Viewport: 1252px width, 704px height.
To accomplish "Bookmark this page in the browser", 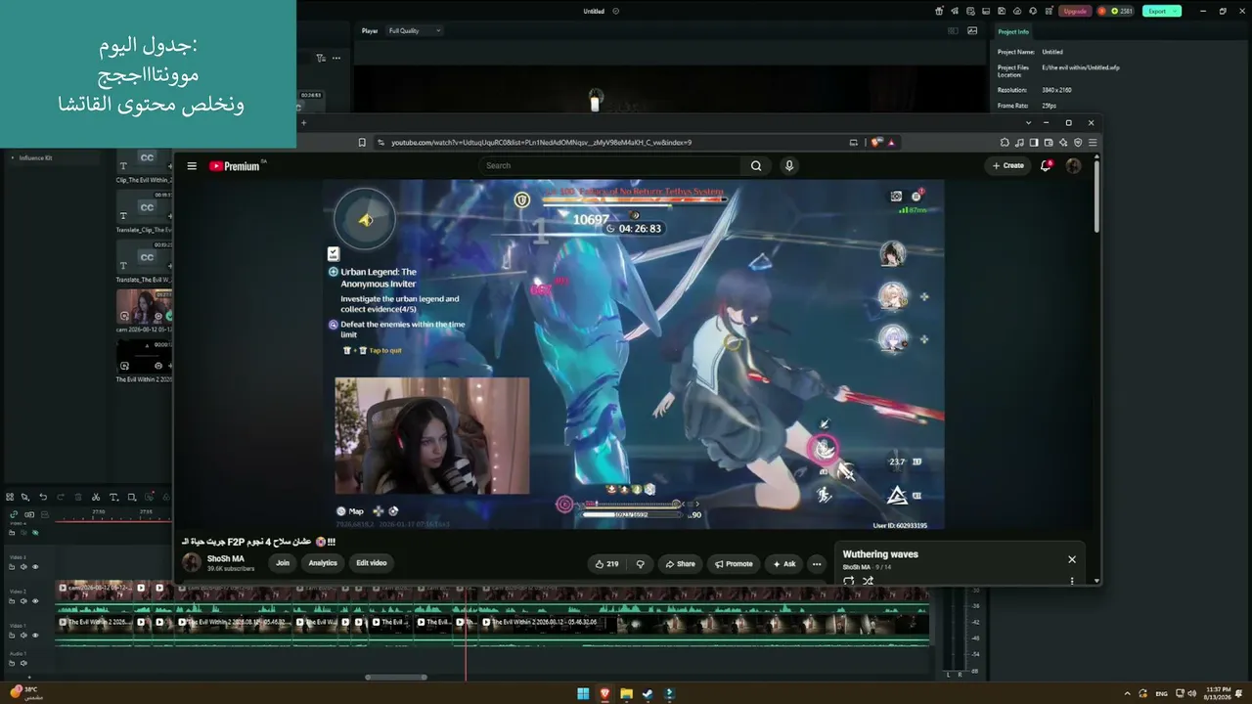I will tap(362, 143).
